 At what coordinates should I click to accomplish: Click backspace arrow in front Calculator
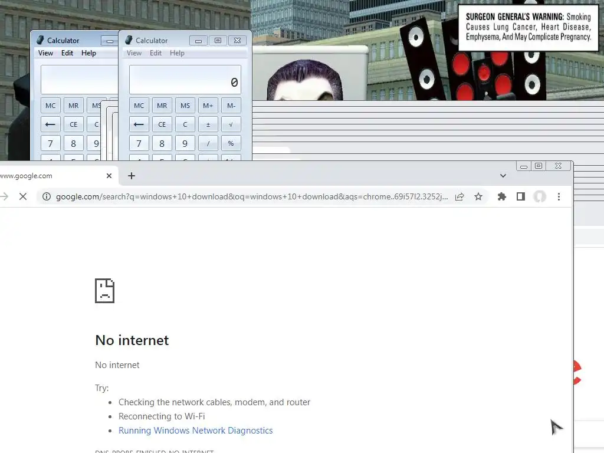pyautogui.click(x=139, y=124)
